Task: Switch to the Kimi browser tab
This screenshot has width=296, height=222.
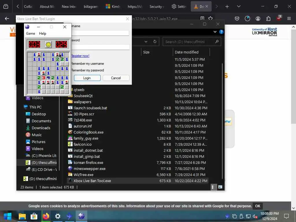Action: (x=113, y=7)
